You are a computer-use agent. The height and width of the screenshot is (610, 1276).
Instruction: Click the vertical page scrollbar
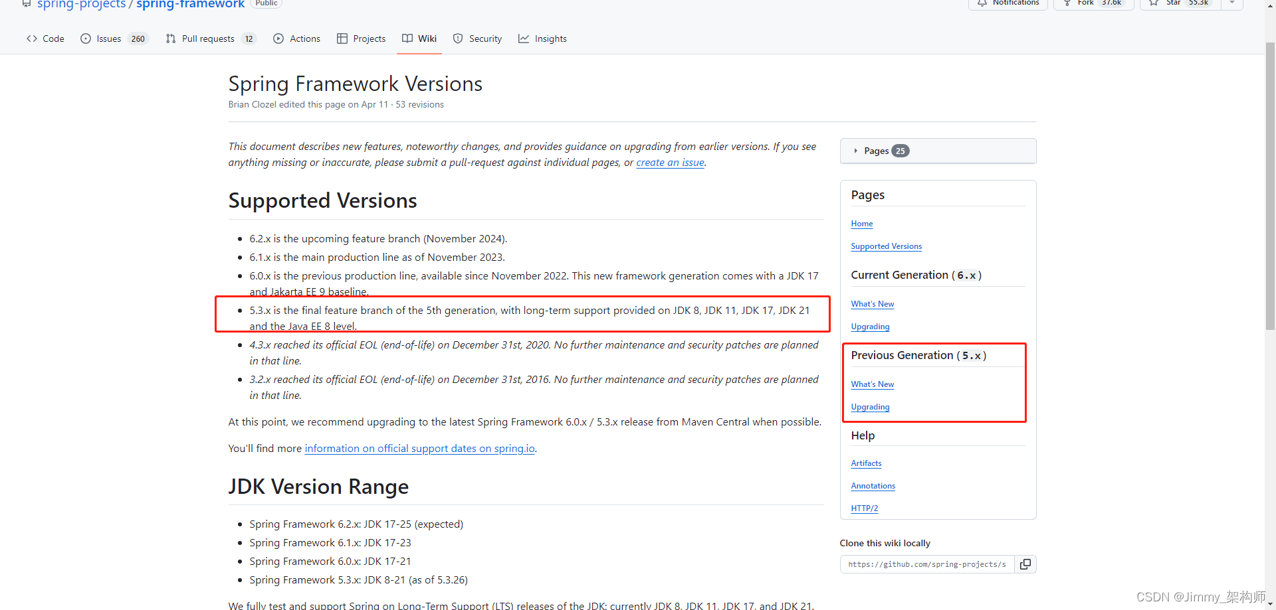pyautogui.click(x=1270, y=186)
